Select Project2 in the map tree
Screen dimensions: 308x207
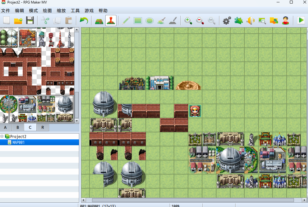18,136
